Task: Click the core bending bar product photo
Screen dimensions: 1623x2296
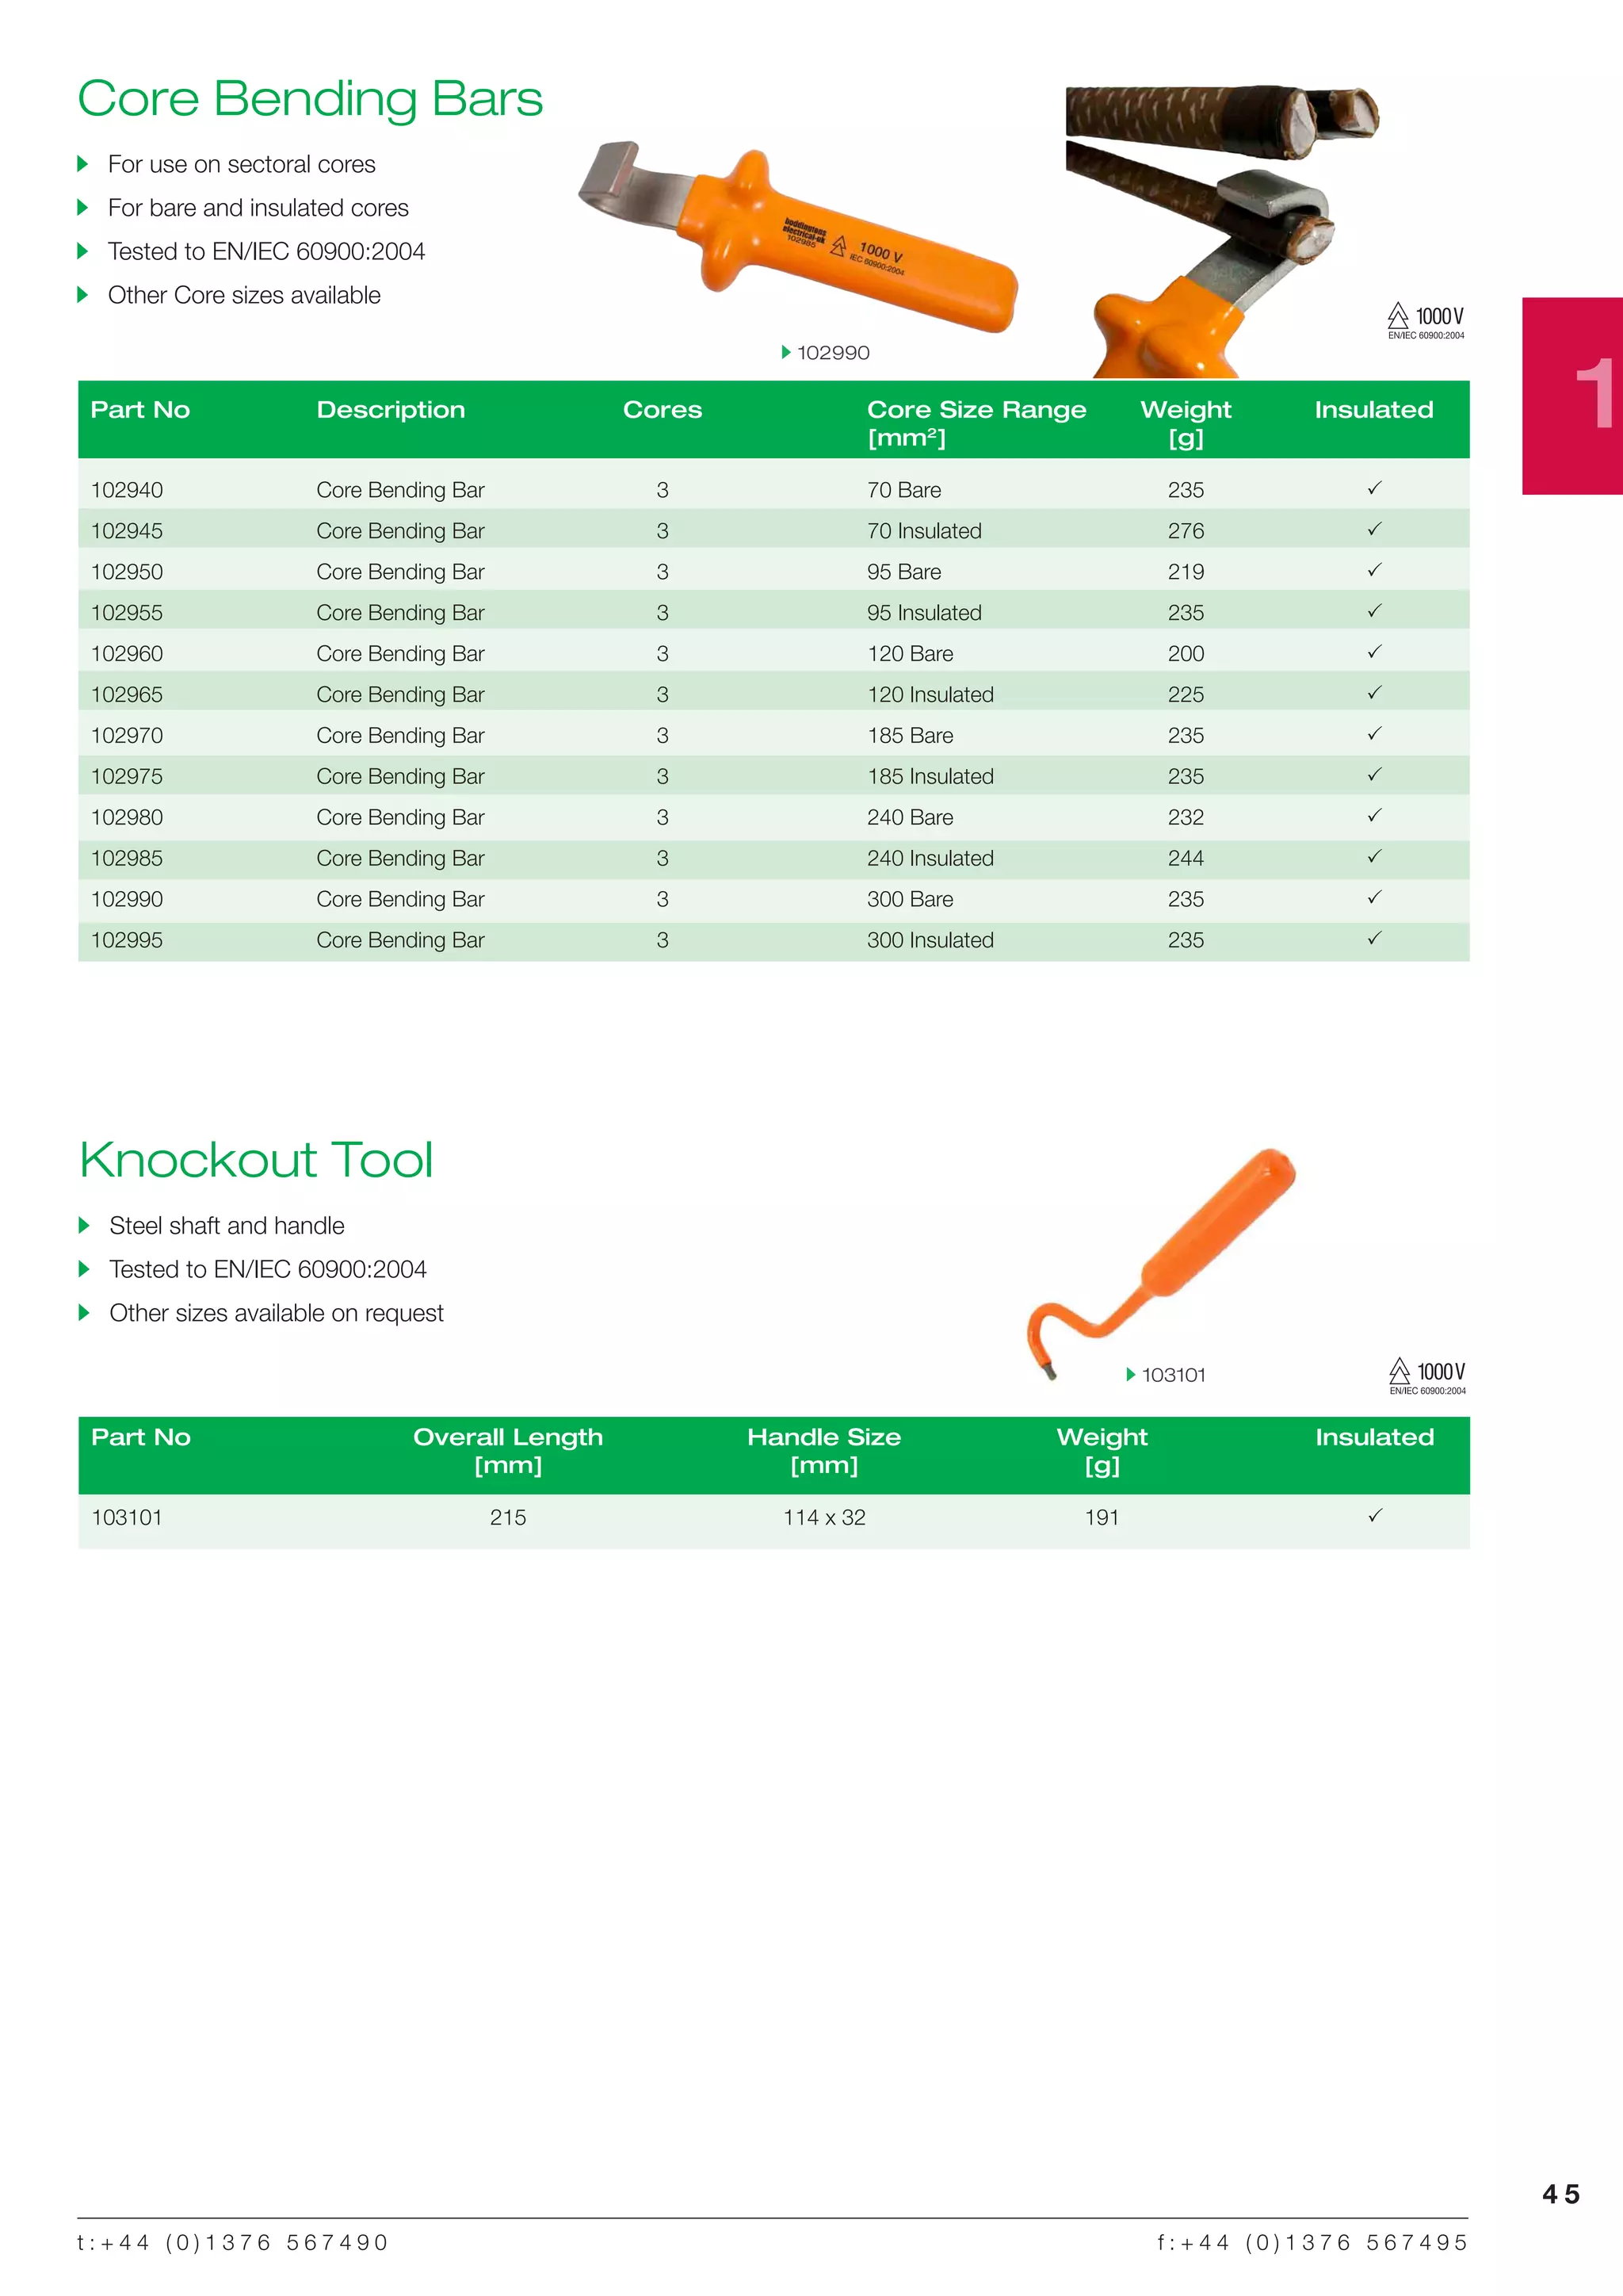Action: pyautogui.click(x=799, y=238)
